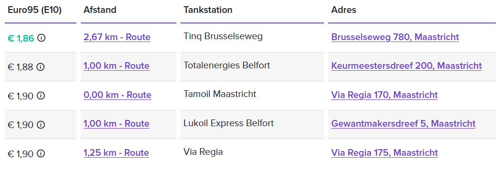This screenshot has height=173, width=503.
Task: Show price info for Lukoil Express Belfort
Action: tap(41, 125)
